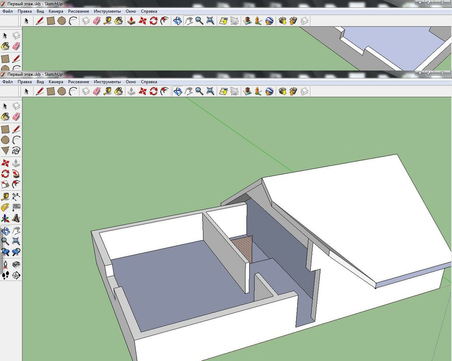Screen dimensions: 452x361
Task: Click the Look Around eye icon
Action: pyautogui.click(x=17, y=264)
